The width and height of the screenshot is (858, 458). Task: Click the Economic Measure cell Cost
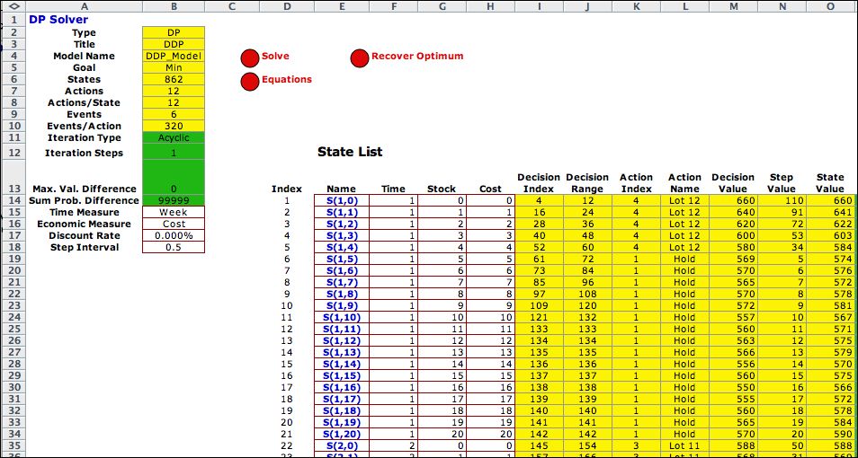(x=174, y=224)
